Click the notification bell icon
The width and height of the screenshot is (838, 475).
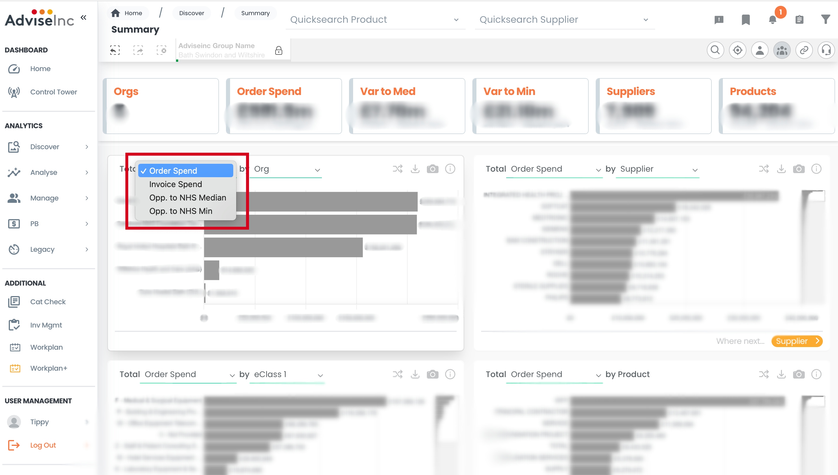772,20
